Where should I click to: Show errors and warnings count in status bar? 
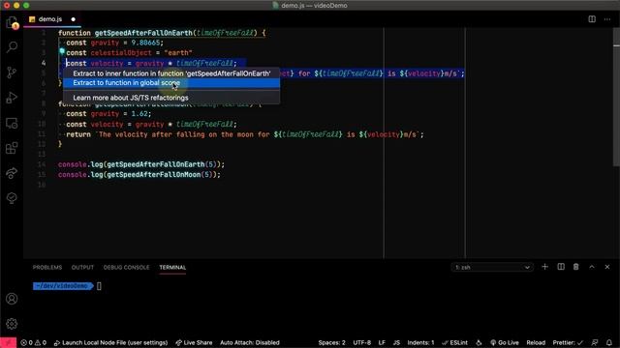[x=33, y=342]
